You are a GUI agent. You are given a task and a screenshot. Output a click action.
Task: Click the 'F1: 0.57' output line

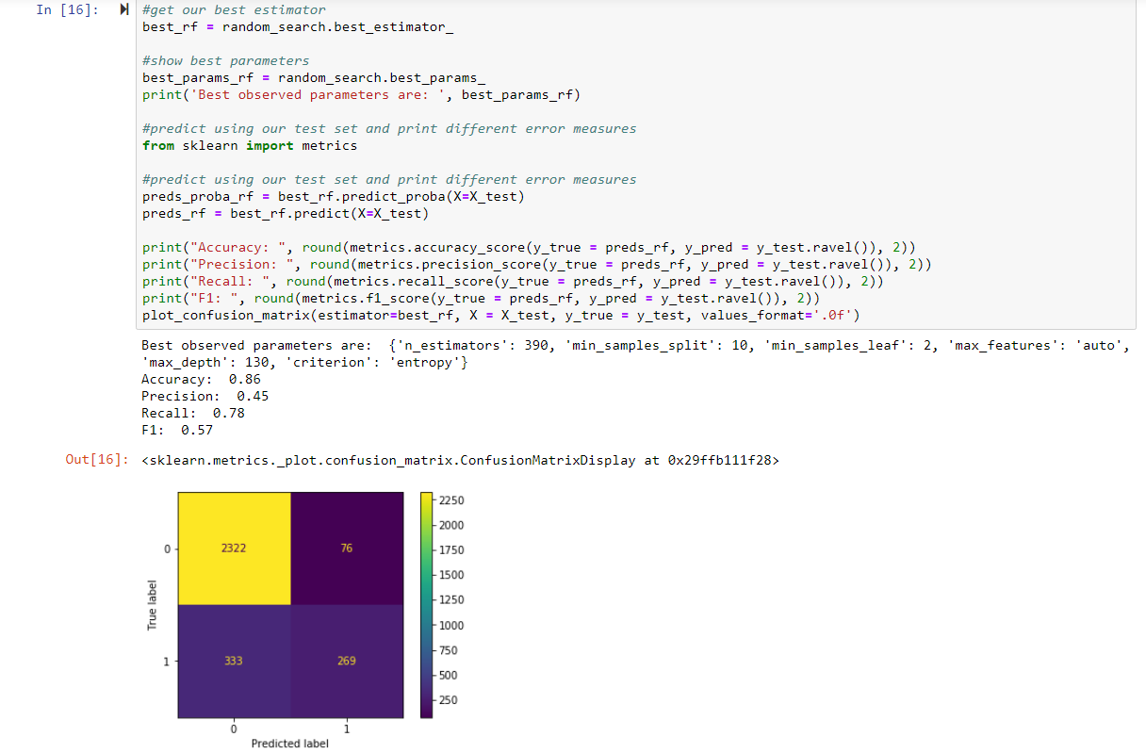(x=177, y=430)
